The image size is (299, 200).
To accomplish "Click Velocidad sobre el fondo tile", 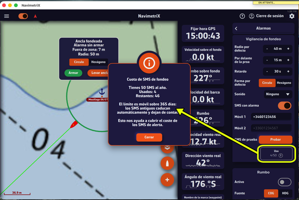I will click(203, 54).
